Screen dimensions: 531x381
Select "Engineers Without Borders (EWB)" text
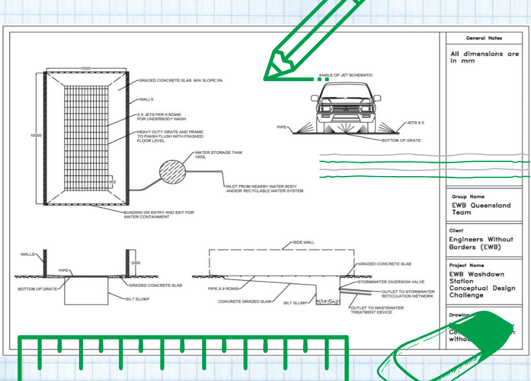[x=481, y=243]
